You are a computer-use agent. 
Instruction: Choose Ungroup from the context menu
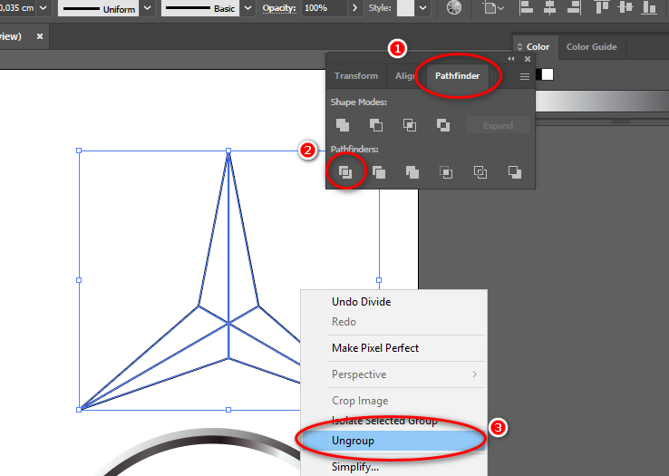coord(353,442)
